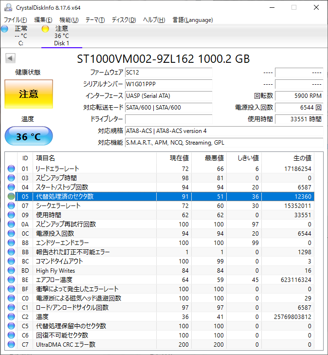
Task: Click the 電源投入回数 value 6544 回
Action: click(299, 108)
